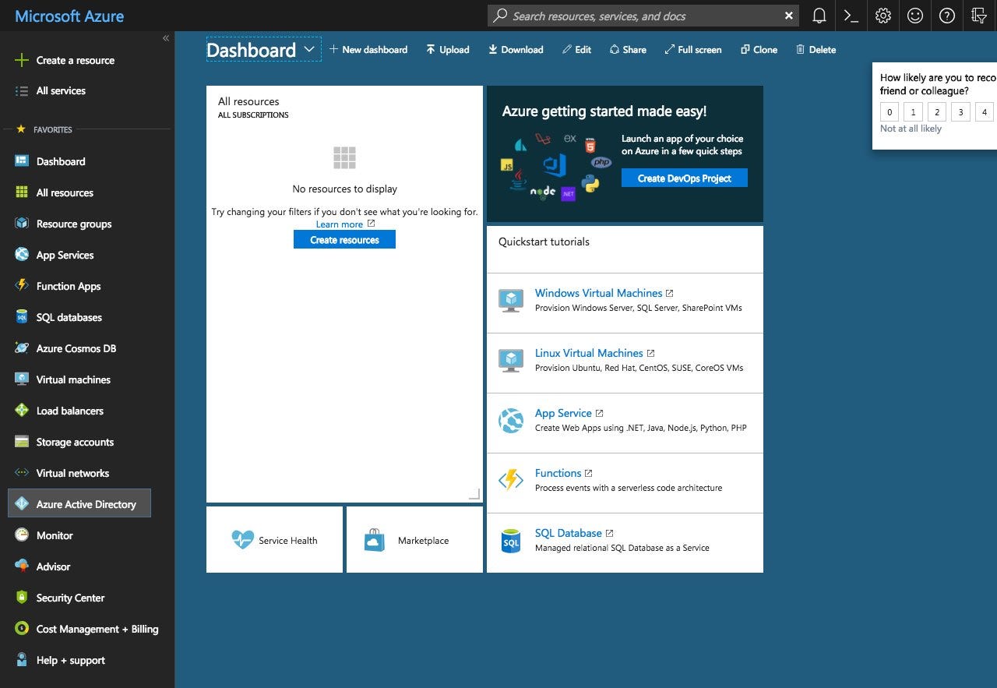Image resolution: width=997 pixels, height=688 pixels.
Task: Open SQL Database quickstart tutorial
Action: (x=568, y=533)
